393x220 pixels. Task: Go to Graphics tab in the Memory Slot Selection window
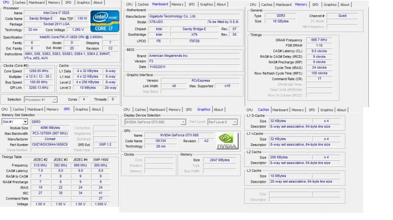click(x=82, y=109)
